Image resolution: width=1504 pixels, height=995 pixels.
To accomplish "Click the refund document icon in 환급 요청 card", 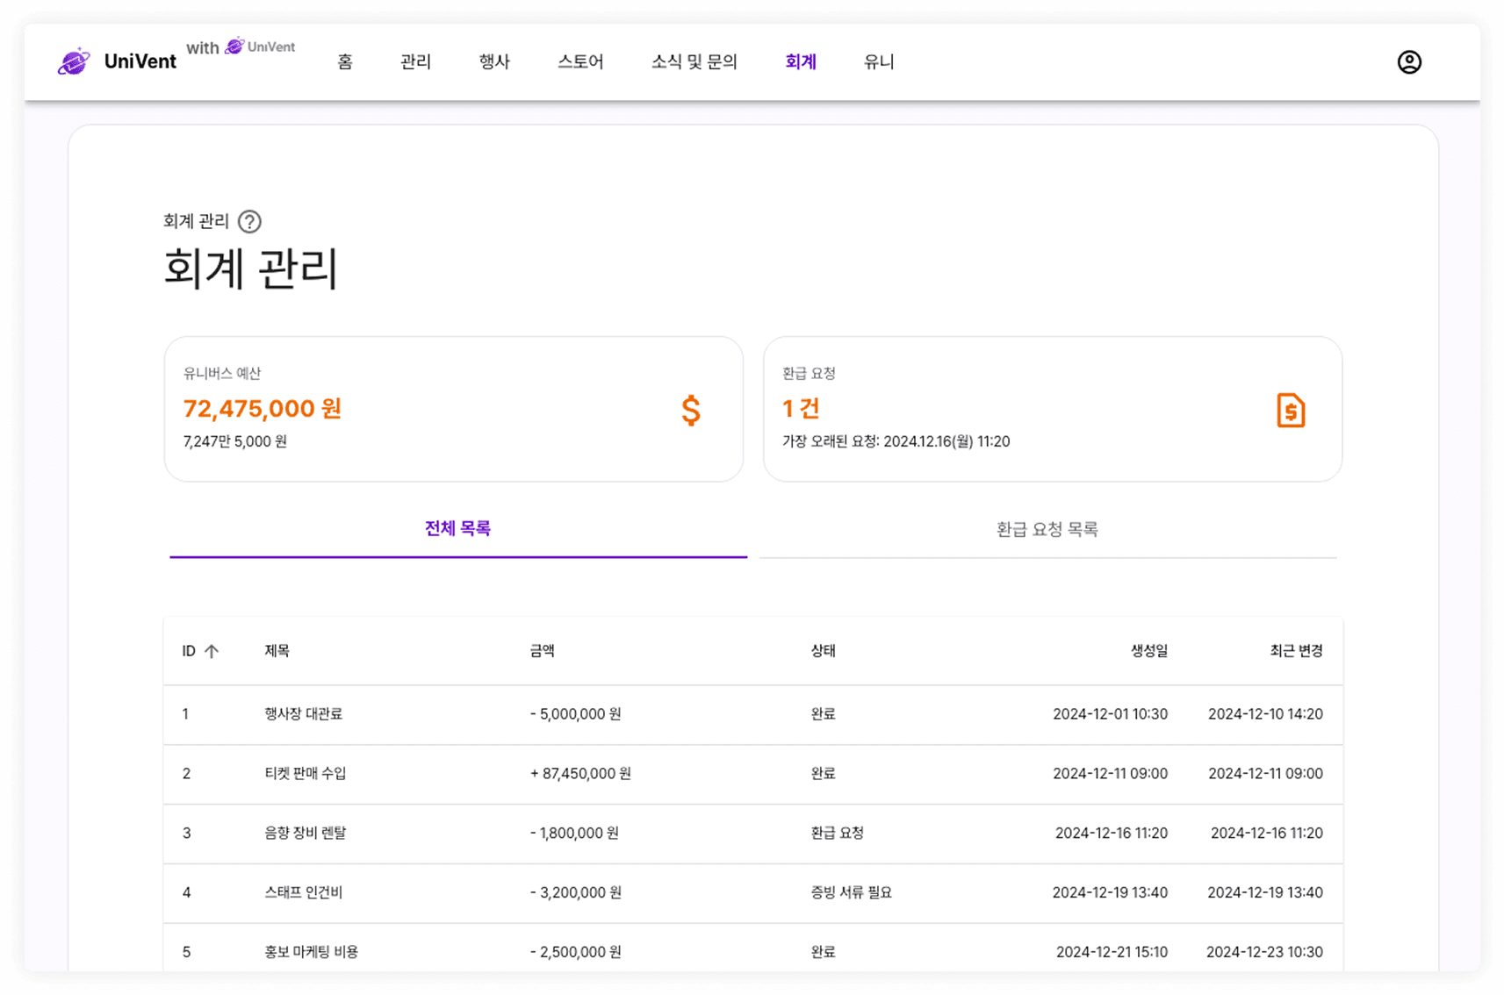I will pos(1290,410).
